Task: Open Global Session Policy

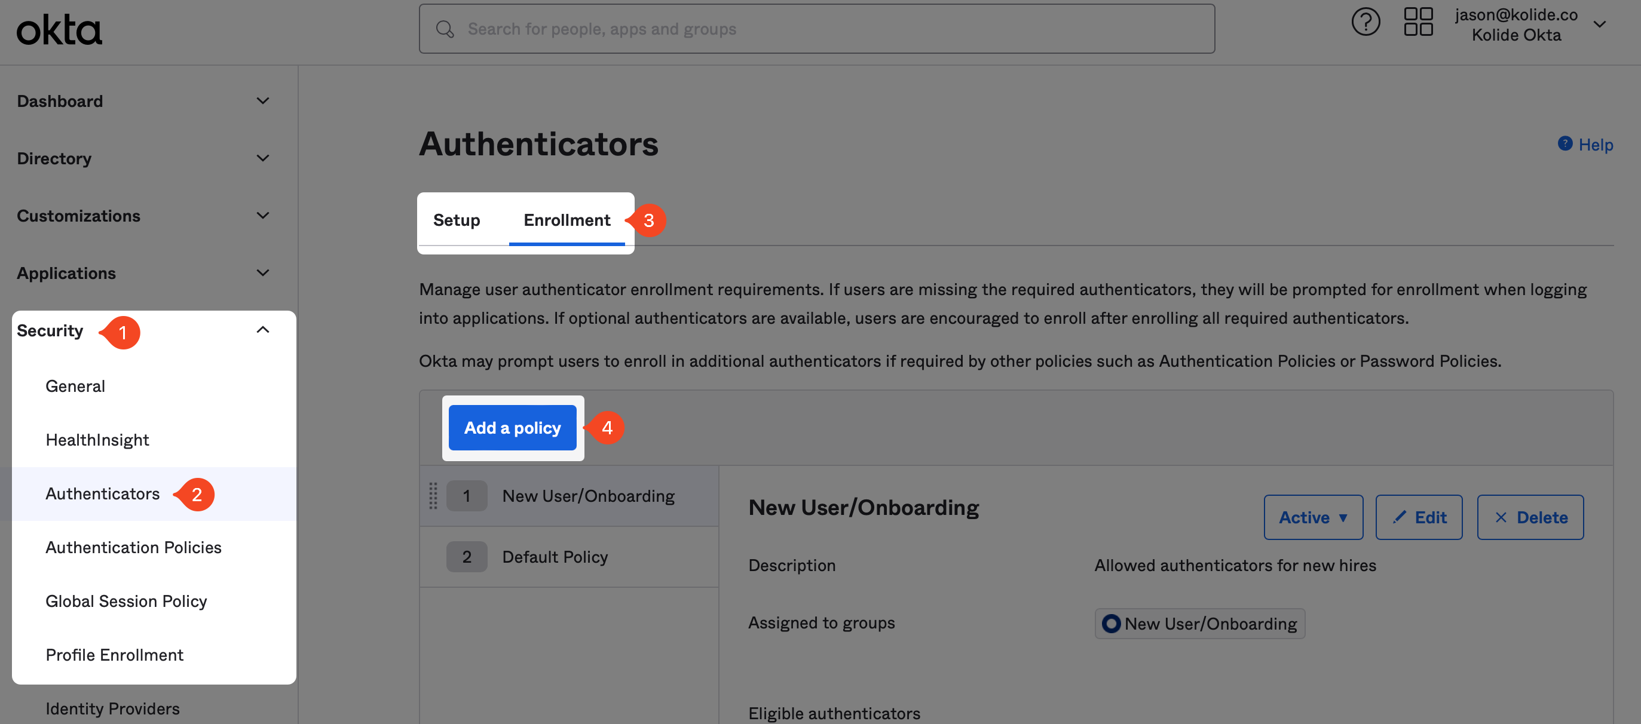Action: 126,602
